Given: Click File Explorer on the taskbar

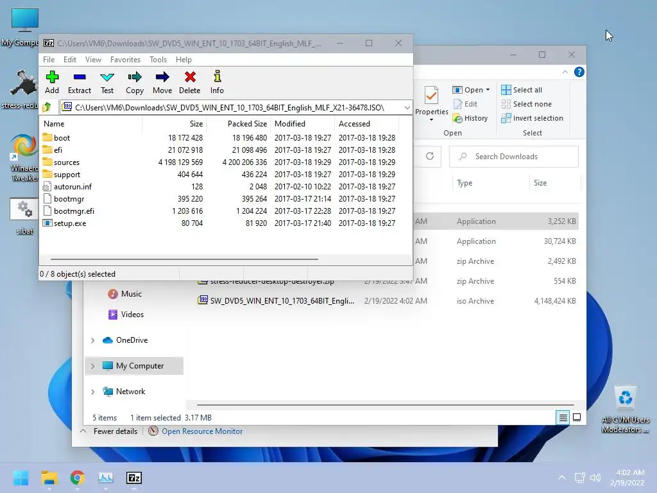Looking at the screenshot, I should 49,478.
